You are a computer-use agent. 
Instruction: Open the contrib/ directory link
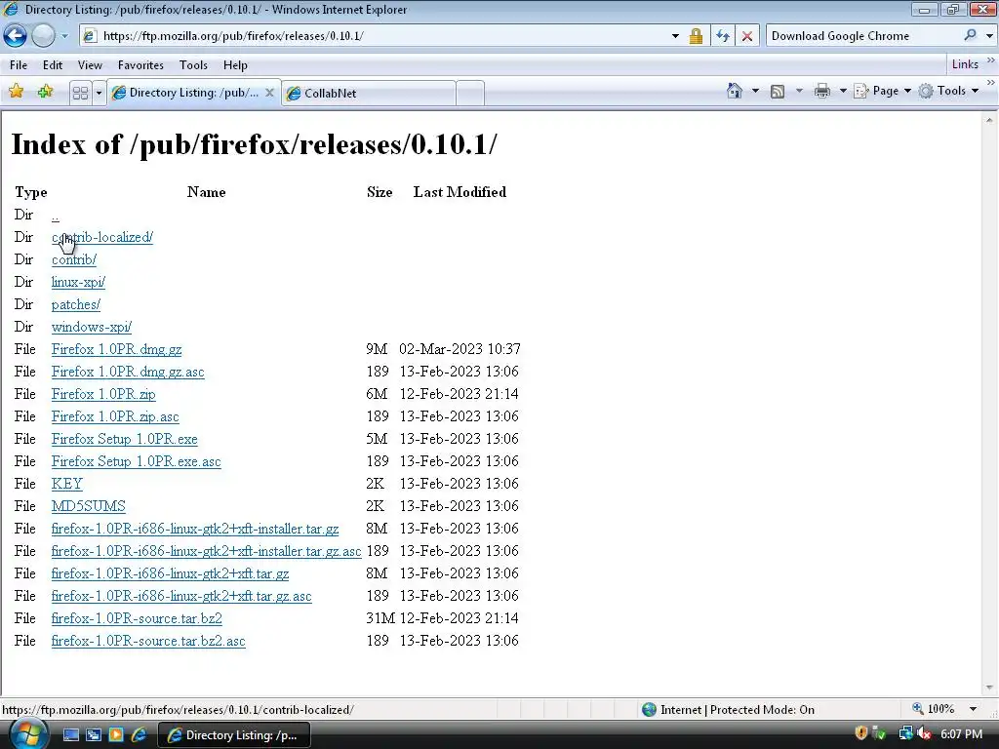(x=74, y=259)
